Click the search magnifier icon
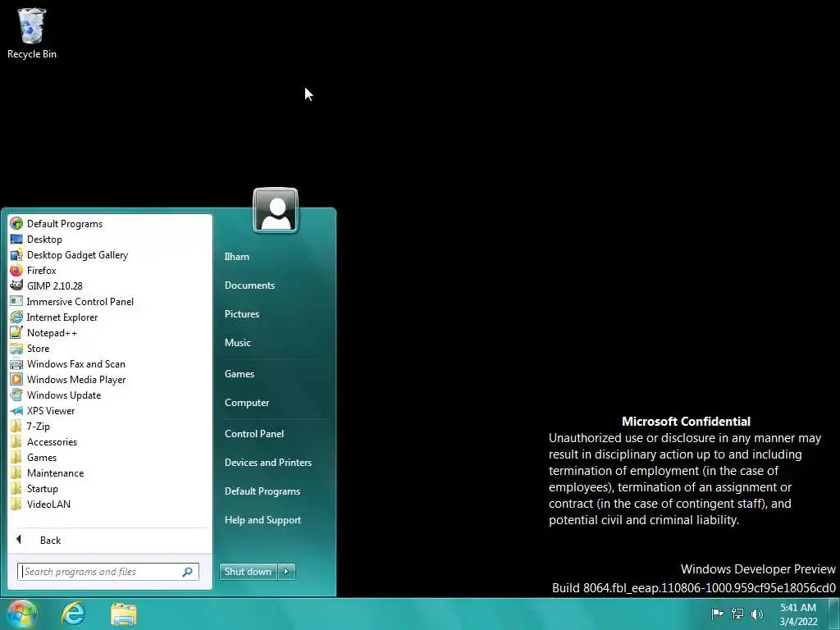The width and height of the screenshot is (840, 630). coord(188,572)
